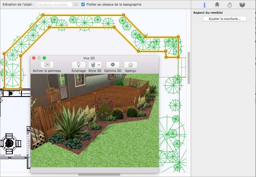
Task: Select the blue info inspector tab
Action: (204, 5)
